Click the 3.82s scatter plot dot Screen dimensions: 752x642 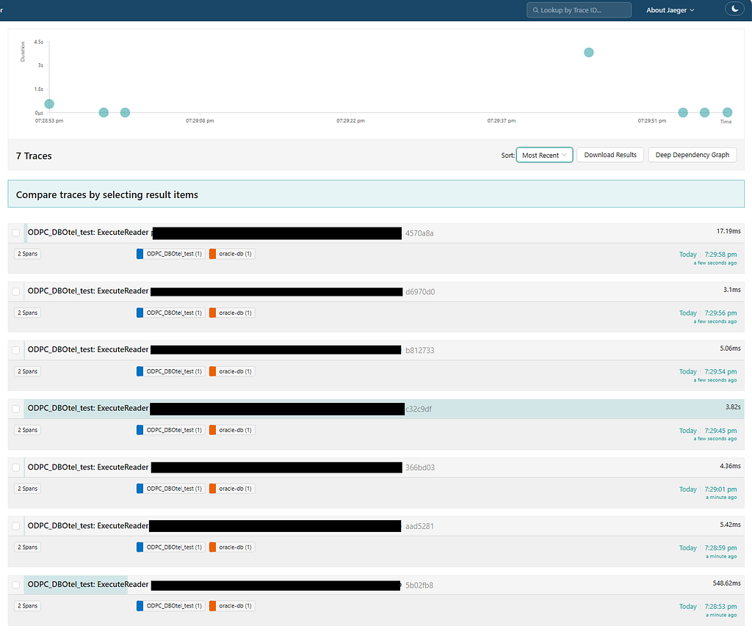point(588,53)
